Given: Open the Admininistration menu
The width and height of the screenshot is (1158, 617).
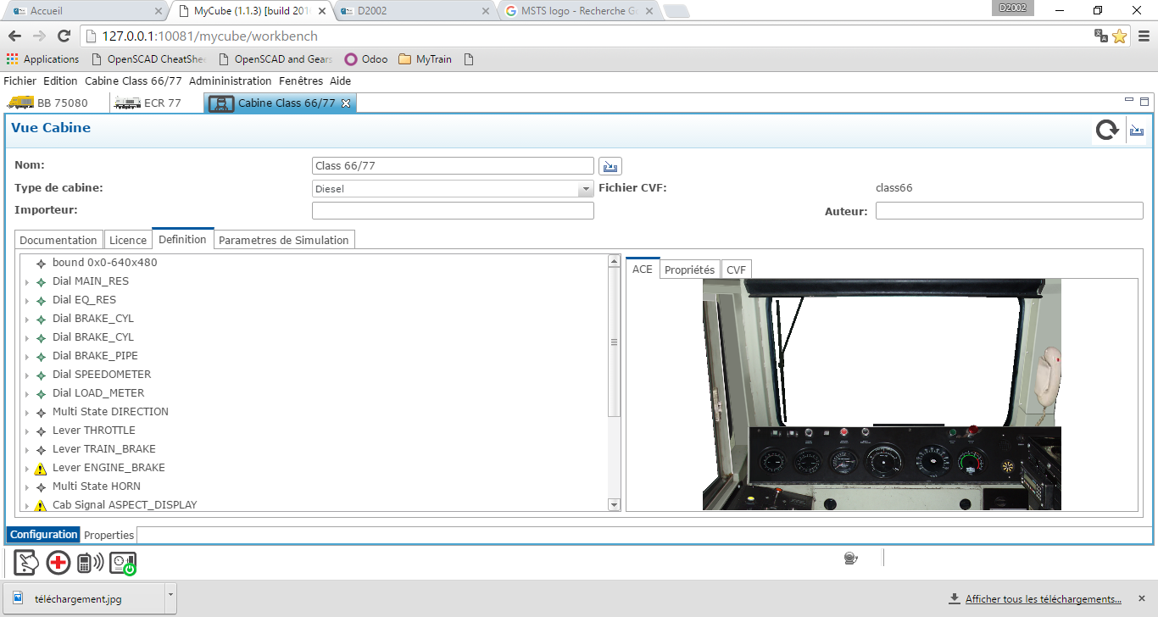Looking at the screenshot, I should point(231,81).
